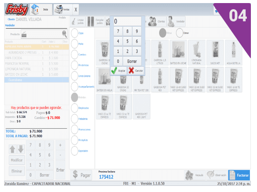The width and height of the screenshot is (257, 192).
Task: Select the Llevar radio option
Action: tap(179, 33)
